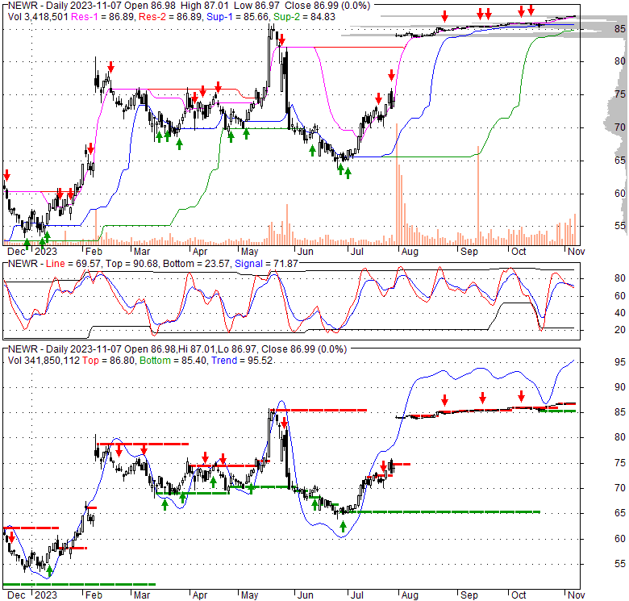Click 'Line = 69.57' in the oscillator legend
This screenshot has height=601, width=629.
pyautogui.click(x=74, y=264)
